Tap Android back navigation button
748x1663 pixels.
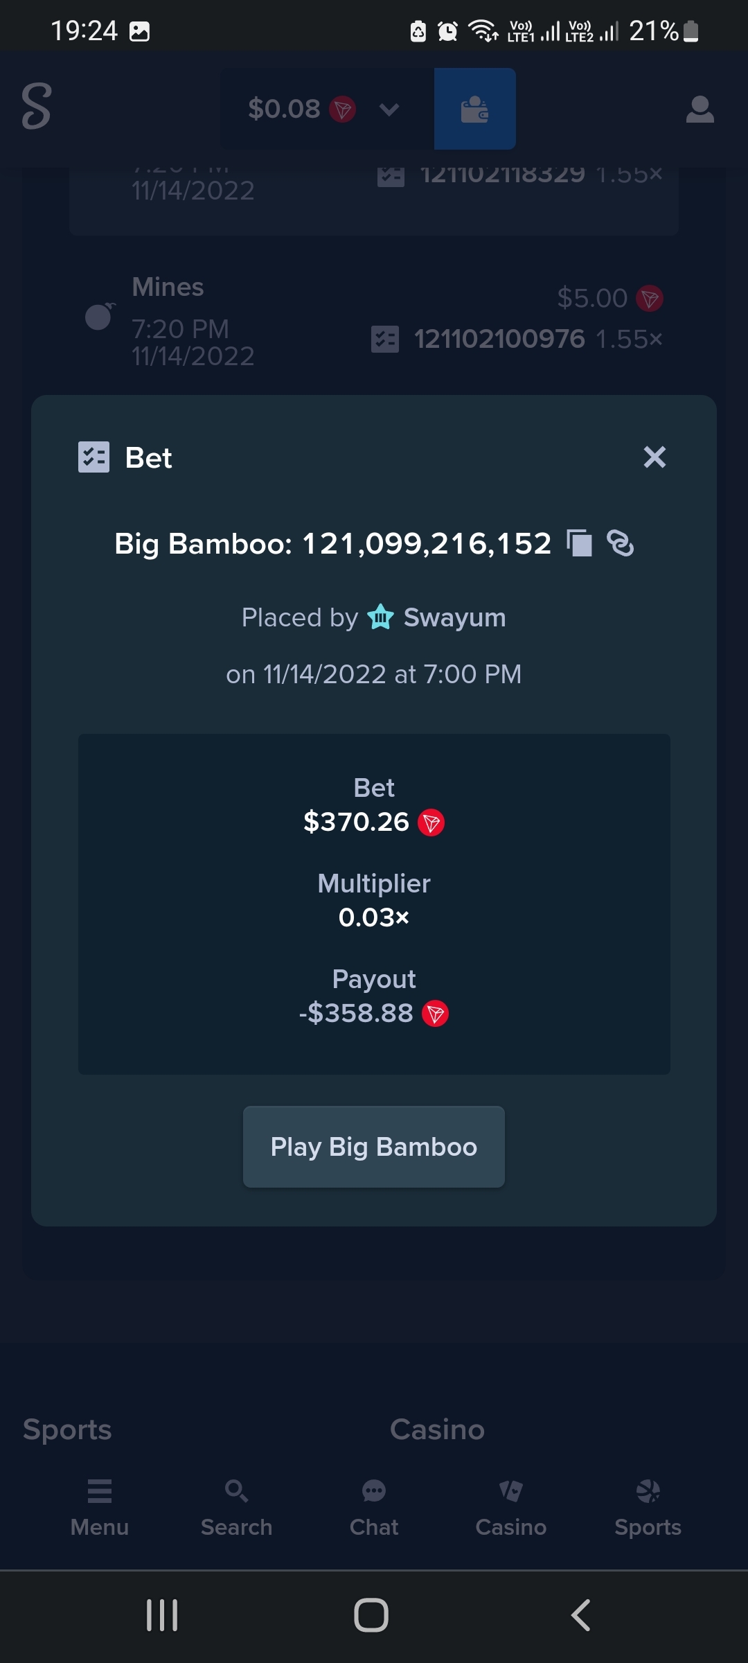(x=580, y=1615)
